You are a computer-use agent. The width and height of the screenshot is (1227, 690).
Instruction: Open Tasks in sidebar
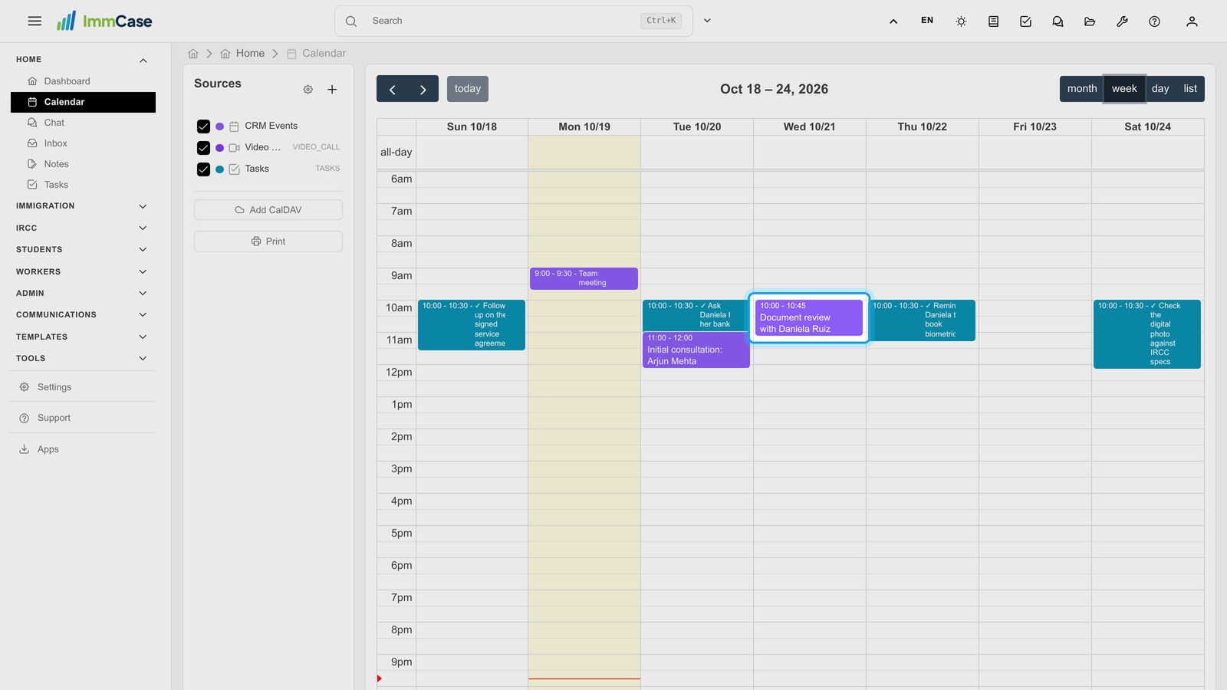tap(83, 185)
